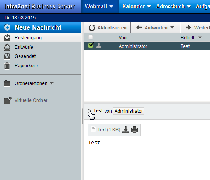Click the Aktualisieren refresh icon
This screenshot has width=210, height=180.
pos(92,28)
